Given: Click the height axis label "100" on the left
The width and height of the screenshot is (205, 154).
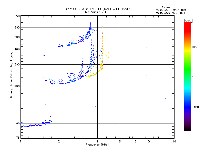Looking at the screenshot, I should (x=17, y=123).
